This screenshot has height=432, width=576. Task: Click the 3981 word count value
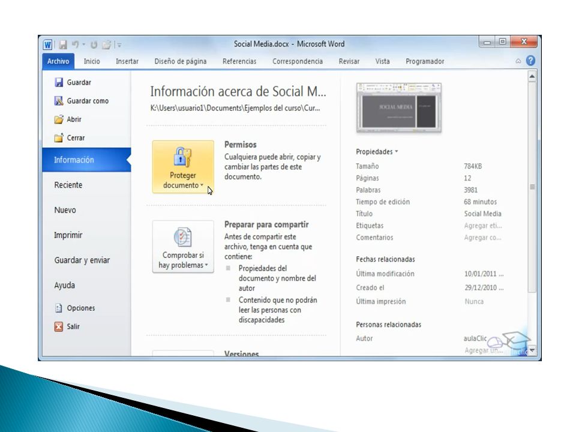click(x=470, y=190)
